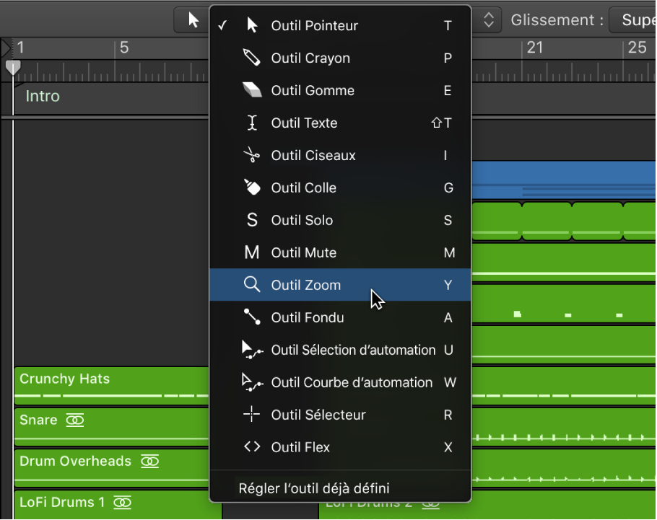Choose Outil Ciseaux menu entry
Image resolution: width=657 pixels, height=520 pixels.
(x=340, y=155)
